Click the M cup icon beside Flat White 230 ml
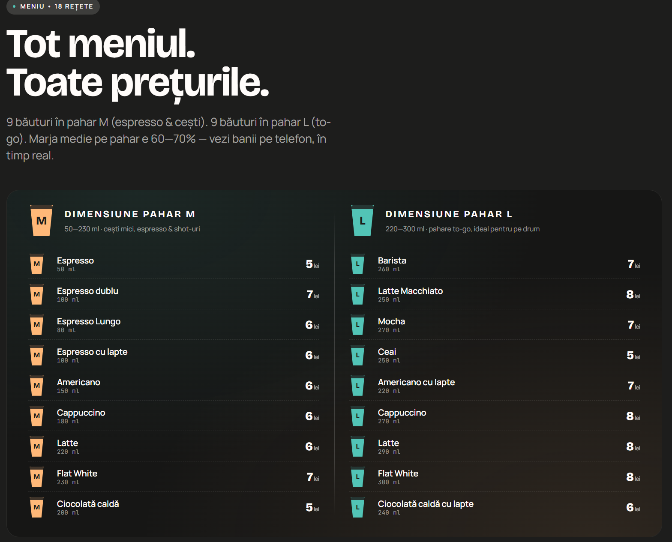672x542 pixels. [37, 477]
